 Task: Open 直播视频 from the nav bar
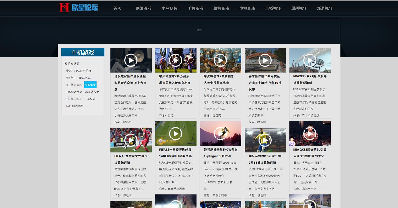(273, 8)
